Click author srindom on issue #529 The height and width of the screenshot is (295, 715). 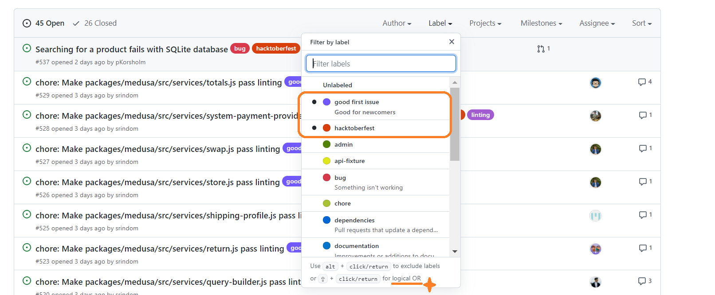click(127, 95)
